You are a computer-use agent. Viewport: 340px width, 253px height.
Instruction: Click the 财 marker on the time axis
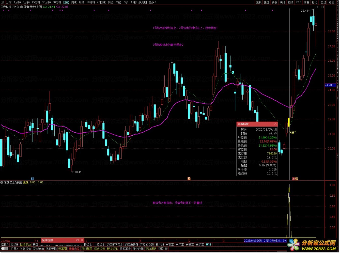pos(32,179)
